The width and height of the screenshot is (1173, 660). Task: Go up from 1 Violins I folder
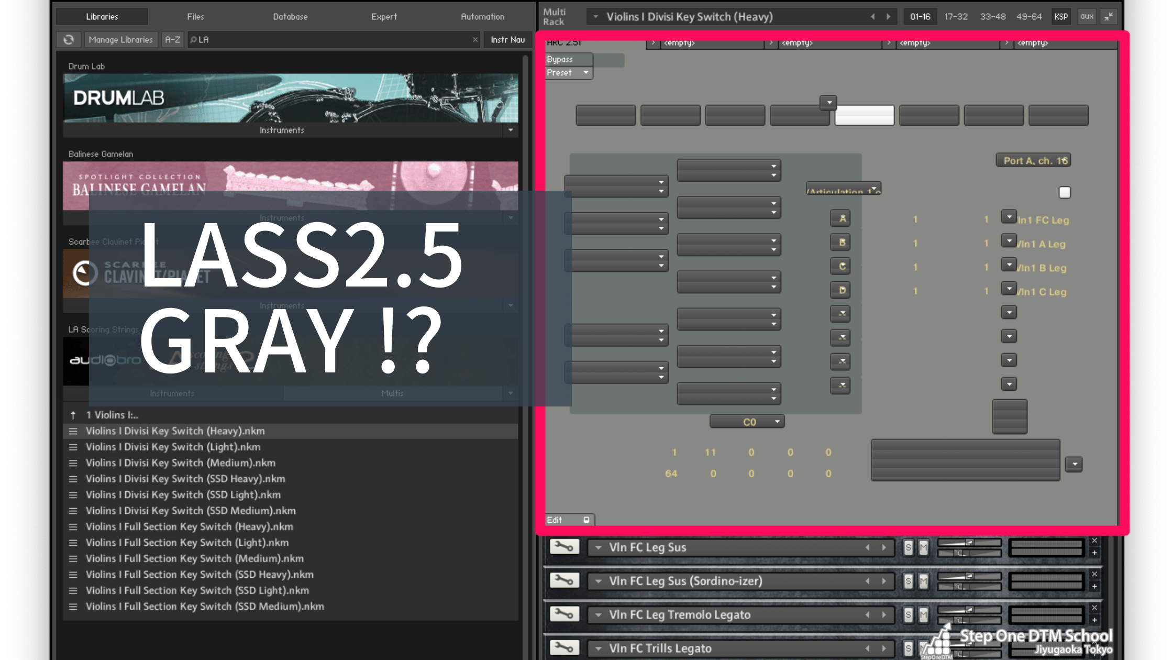(73, 415)
